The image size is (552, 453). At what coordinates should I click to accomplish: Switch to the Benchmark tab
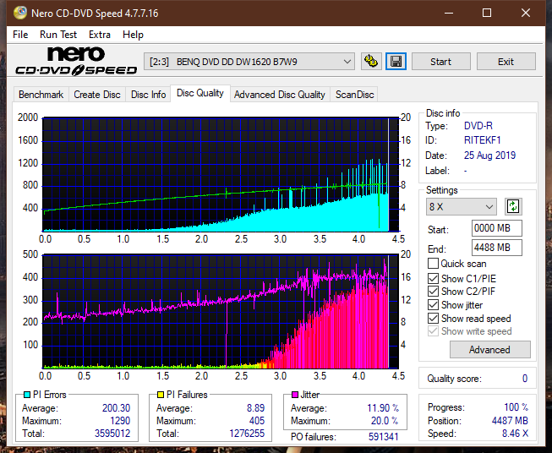point(41,95)
